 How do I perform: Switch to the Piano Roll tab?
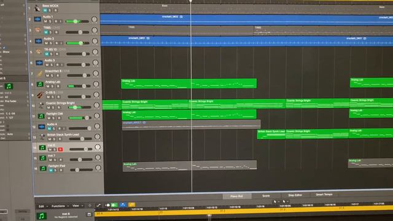click(236, 196)
